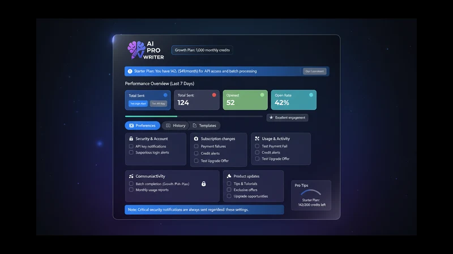Tick Test Upgrade Offer under Usage & Activity
This screenshot has width=453, height=254.
[257, 159]
